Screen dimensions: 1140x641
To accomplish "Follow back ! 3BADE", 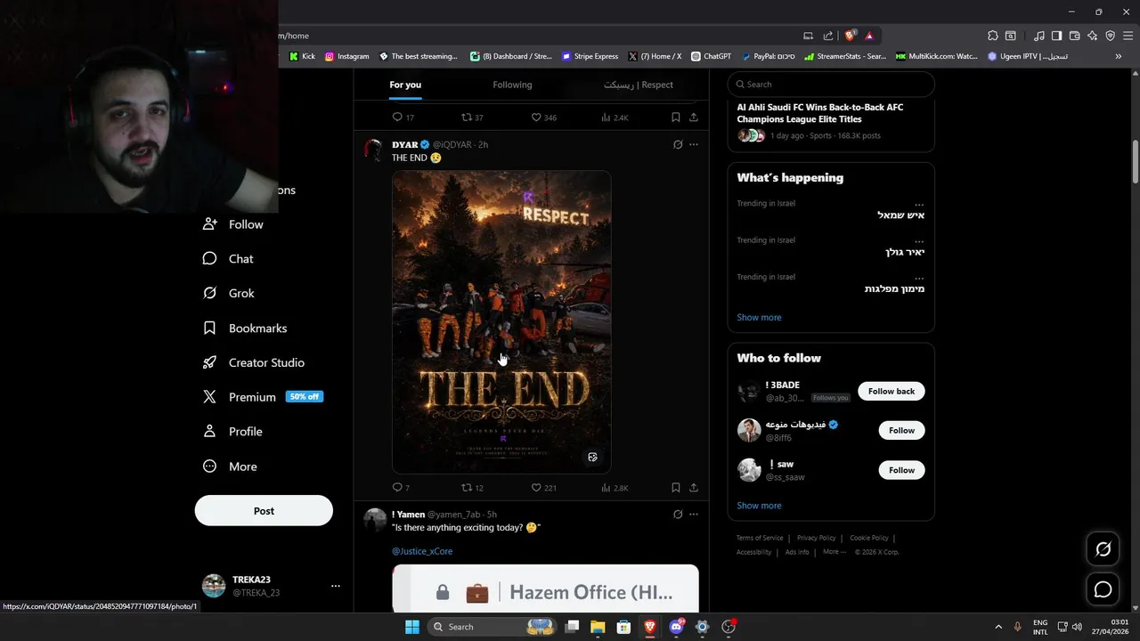I will coord(891,391).
